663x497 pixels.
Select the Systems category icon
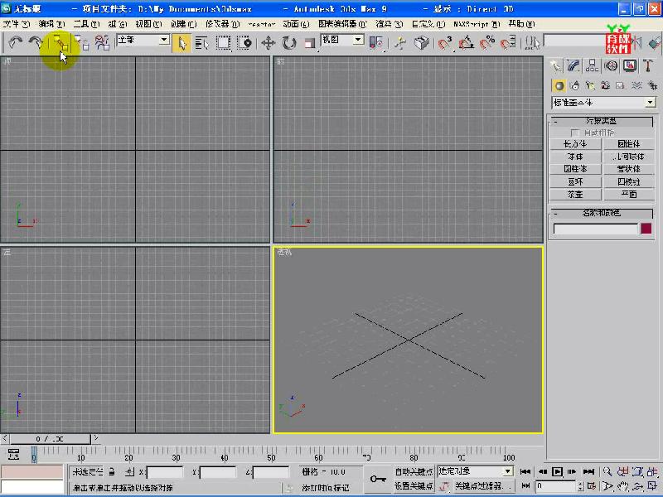point(652,86)
